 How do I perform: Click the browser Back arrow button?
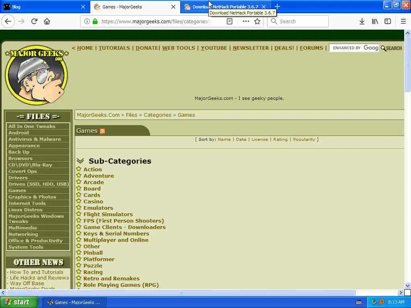click(x=8, y=22)
